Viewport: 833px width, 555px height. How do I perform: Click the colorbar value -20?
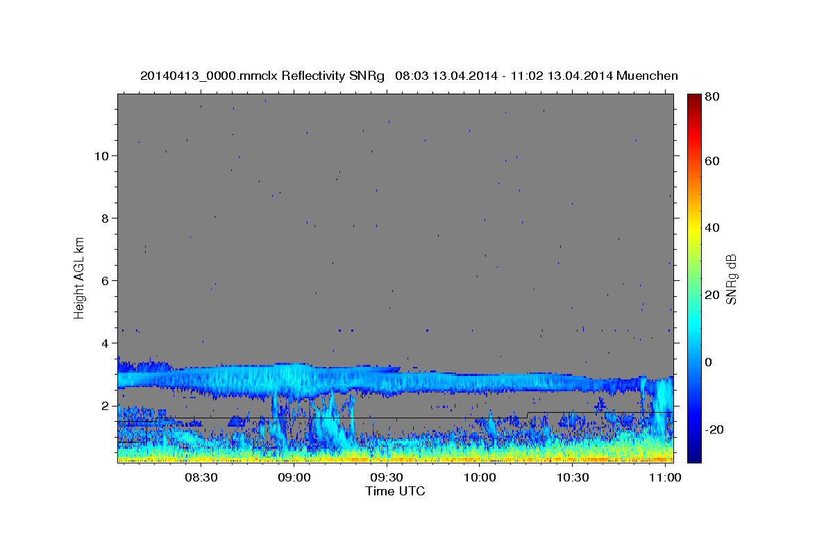tap(713, 429)
